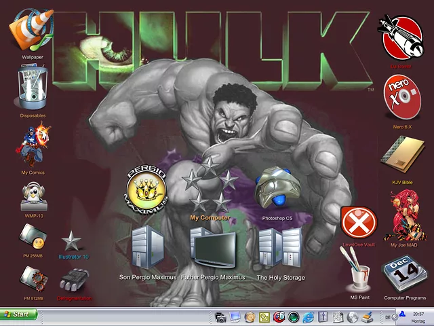
Task: Click the Start button
Action: click(18, 314)
